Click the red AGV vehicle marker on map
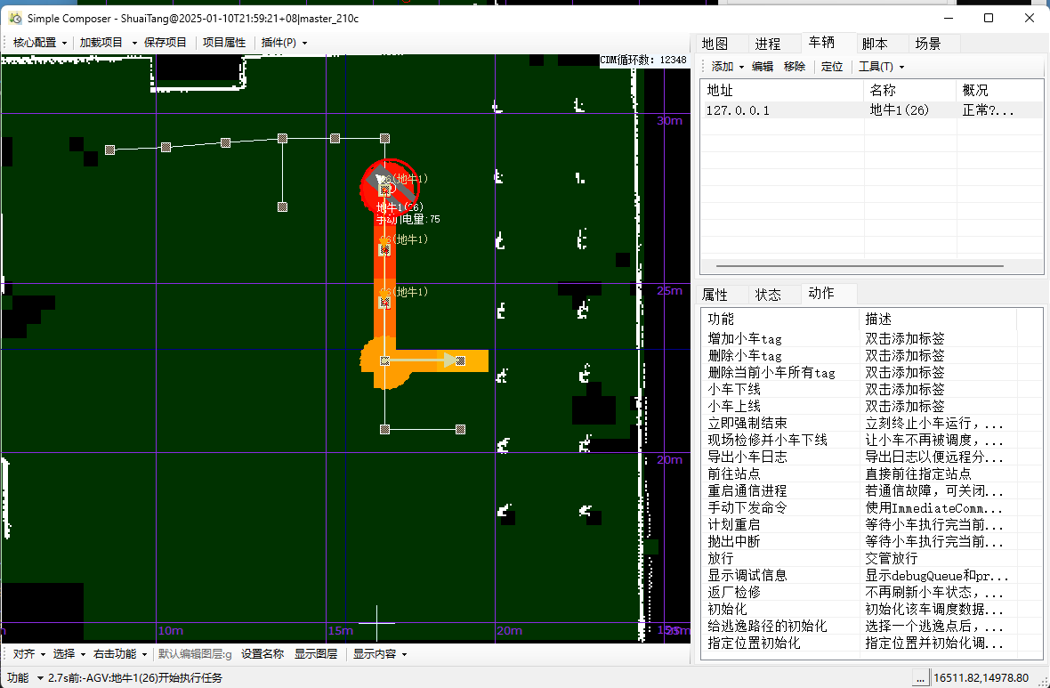This screenshot has height=688, width=1050. tap(386, 185)
